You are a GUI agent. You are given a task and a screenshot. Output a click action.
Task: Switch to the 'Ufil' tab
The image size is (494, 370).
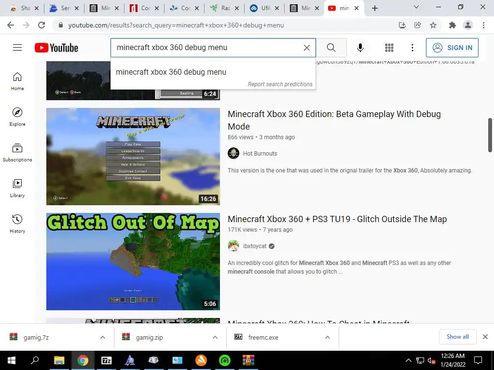pyautogui.click(x=261, y=8)
